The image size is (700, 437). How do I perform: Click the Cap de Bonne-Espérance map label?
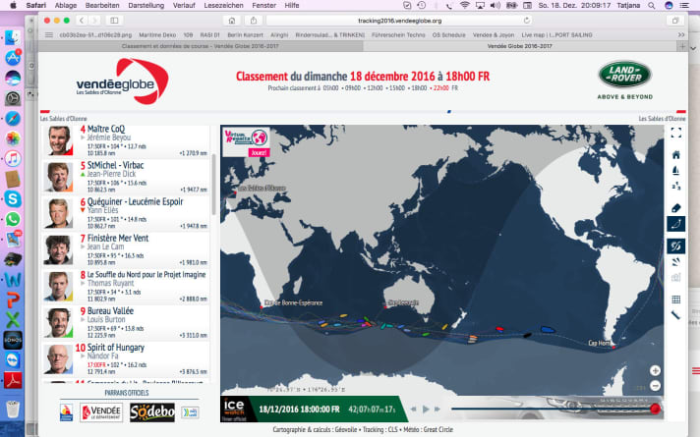pyautogui.click(x=293, y=302)
